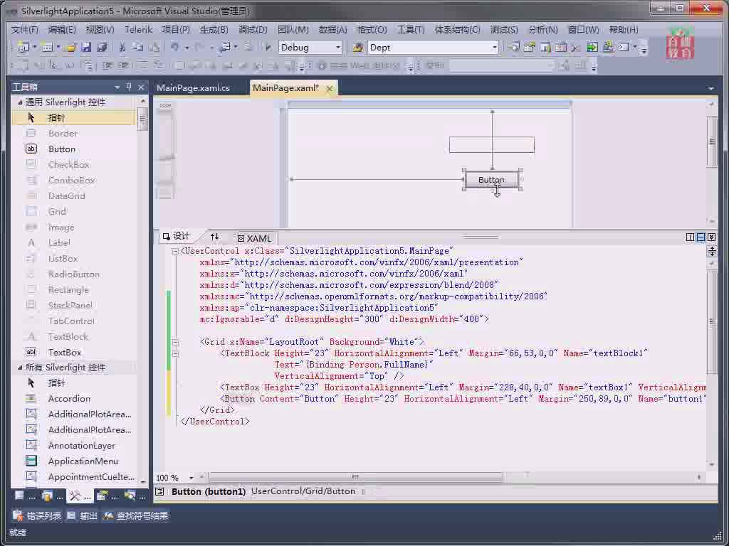
Task: Open the 查找符号结果 panel
Action: pos(136,516)
